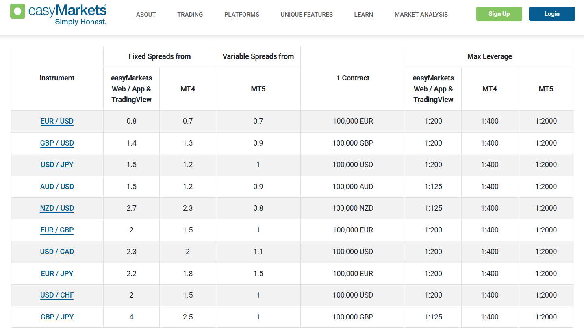This screenshot has height=328, width=584.
Task: Click the Max Leverage column header
Action: [x=489, y=56]
